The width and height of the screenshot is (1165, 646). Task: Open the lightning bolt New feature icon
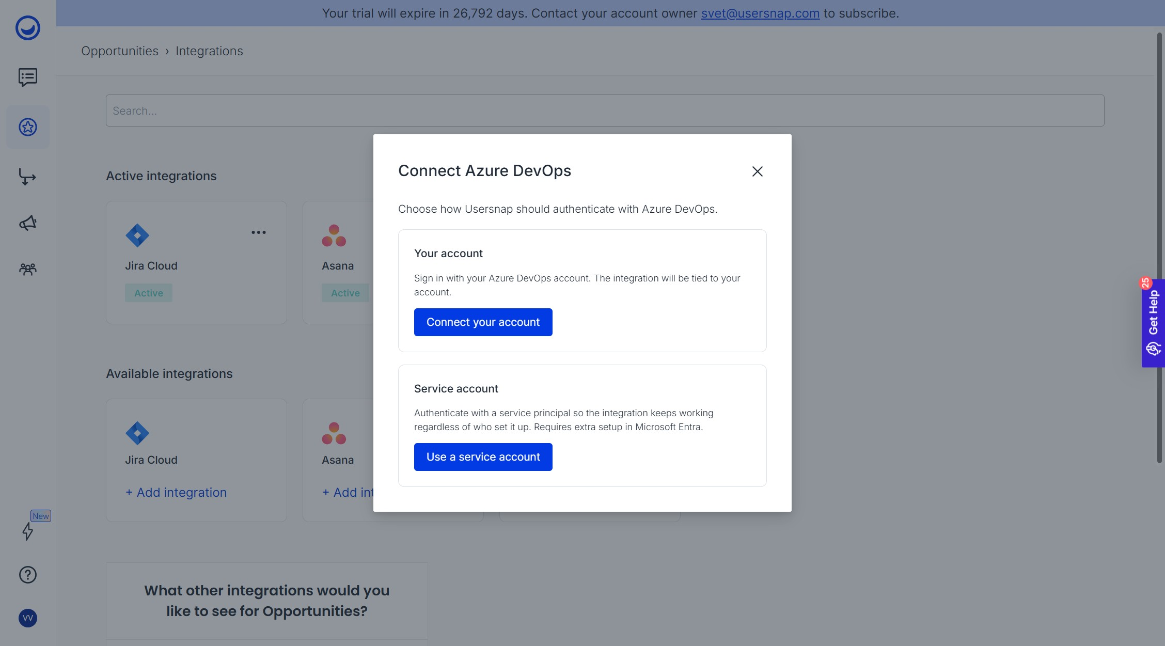(x=28, y=531)
